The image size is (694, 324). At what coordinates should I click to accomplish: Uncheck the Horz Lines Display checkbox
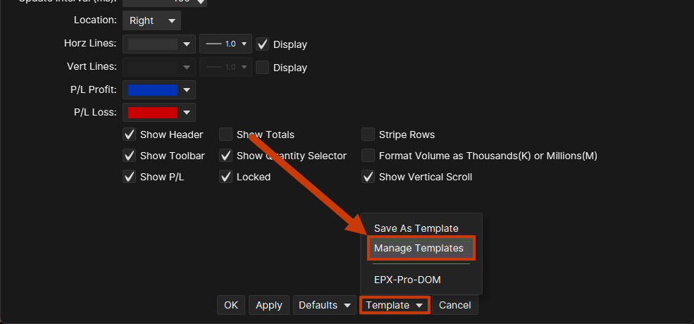point(263,44)
